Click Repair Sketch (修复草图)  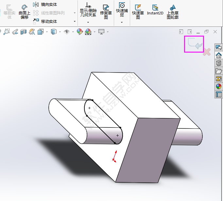click(x=106, y=12)
